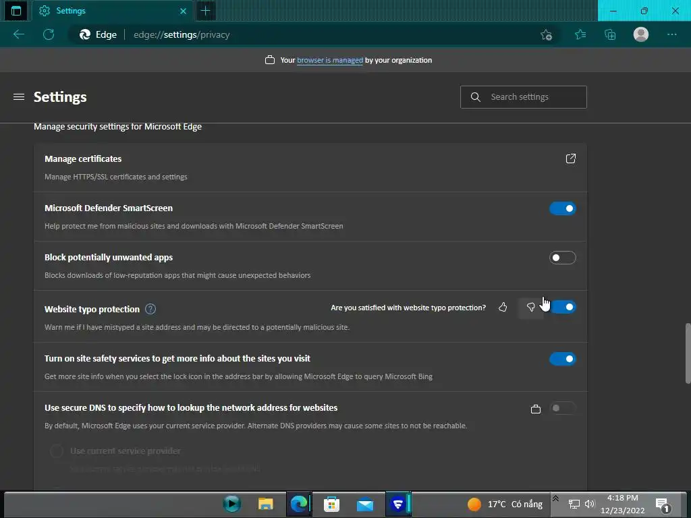Turn off Microsoft Defender SmartScreen toggle
This screenshot has width=691, height=518.
563,208
